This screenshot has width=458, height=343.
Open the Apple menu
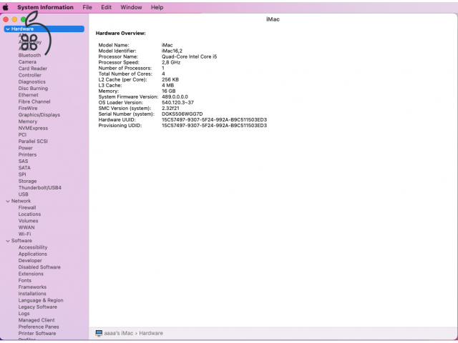tap(6, 7)
